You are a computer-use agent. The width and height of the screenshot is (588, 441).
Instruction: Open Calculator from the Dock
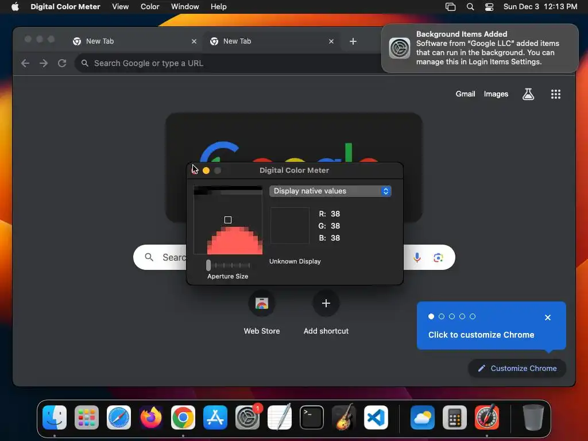pyautogui.click(x=455, y=417)
